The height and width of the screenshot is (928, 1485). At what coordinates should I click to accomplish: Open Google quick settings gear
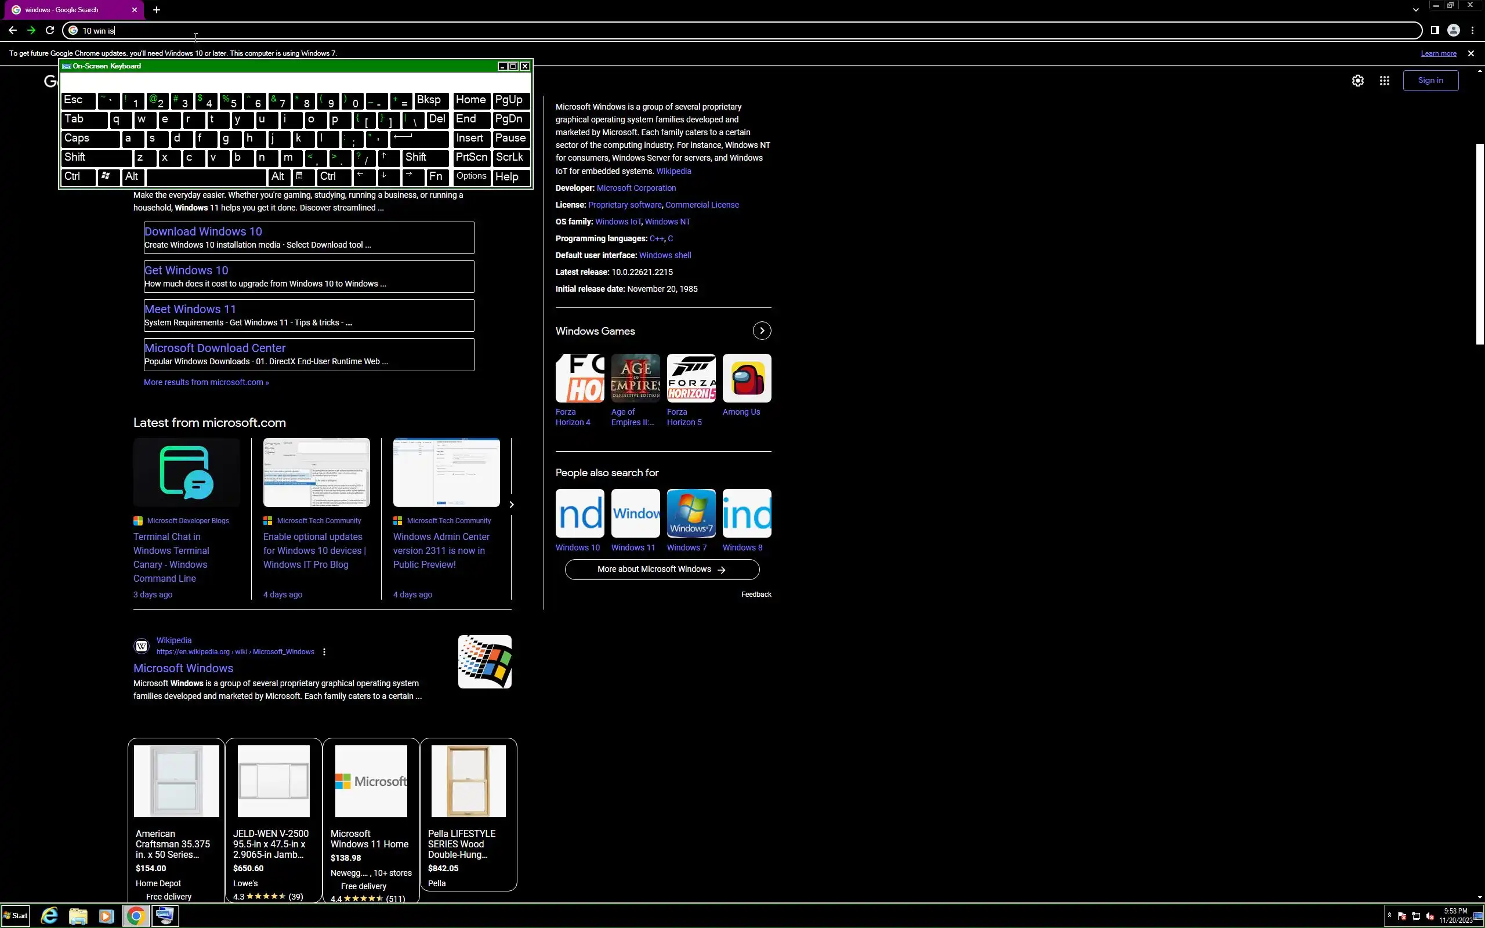tap(1357, 81)
